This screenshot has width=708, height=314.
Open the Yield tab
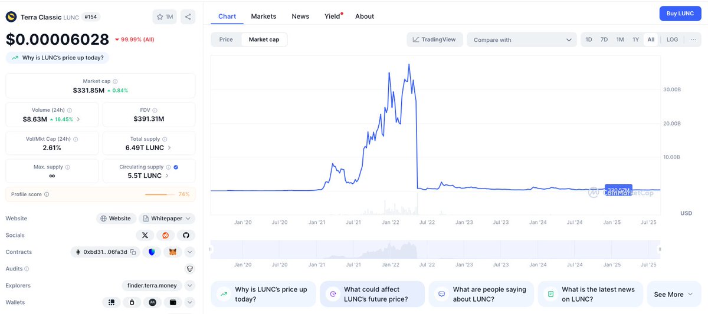click(333, 16)
